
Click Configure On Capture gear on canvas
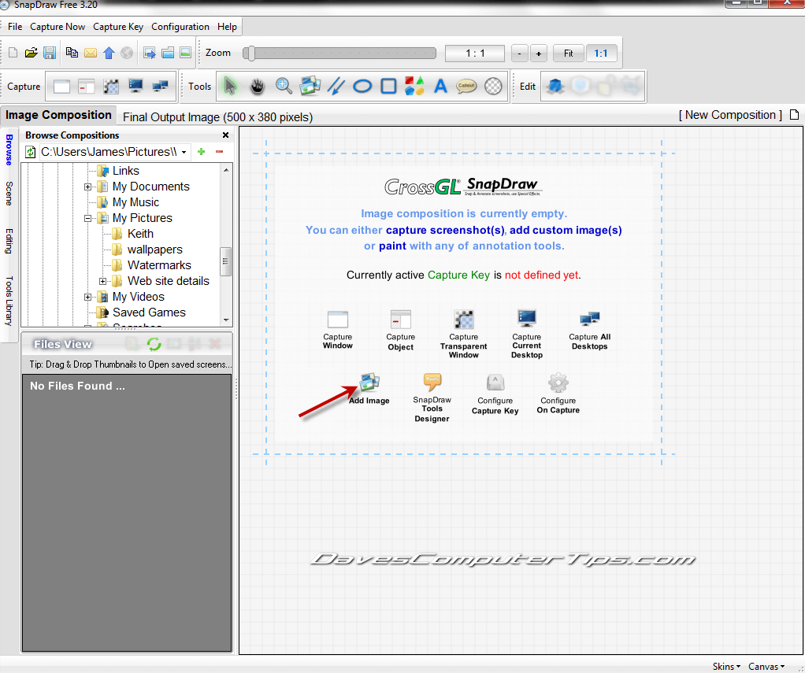(558, 394)
